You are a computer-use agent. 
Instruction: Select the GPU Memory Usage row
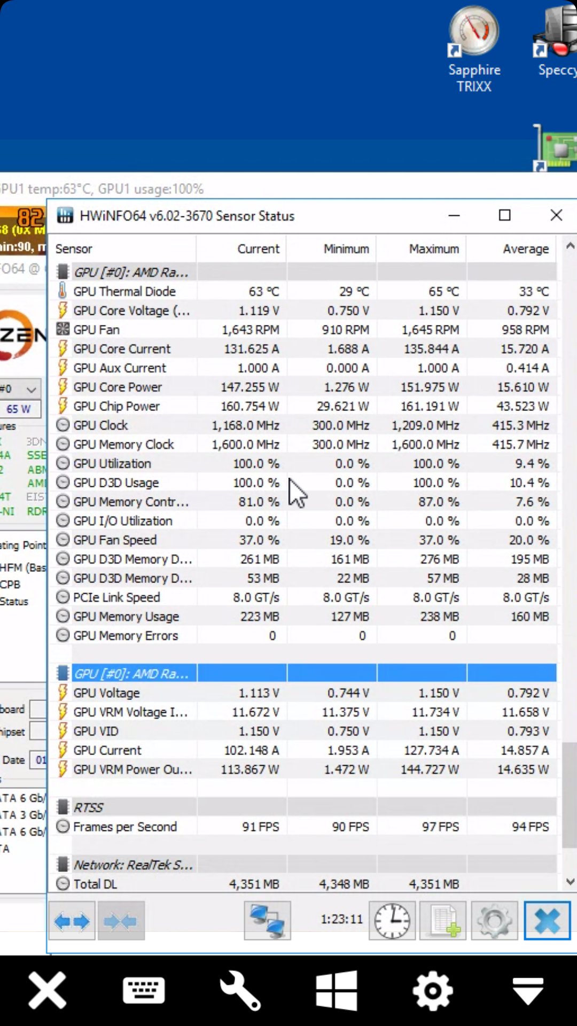pos(303,616)
